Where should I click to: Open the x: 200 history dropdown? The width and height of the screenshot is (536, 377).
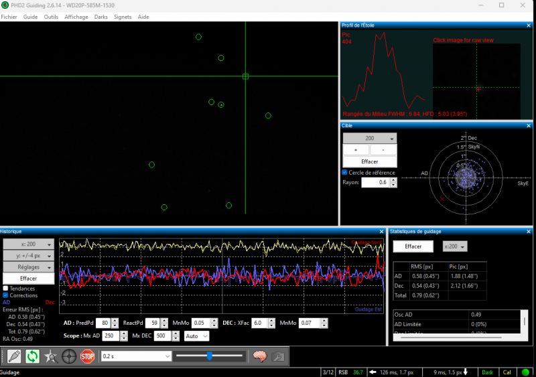pos(28,244)
